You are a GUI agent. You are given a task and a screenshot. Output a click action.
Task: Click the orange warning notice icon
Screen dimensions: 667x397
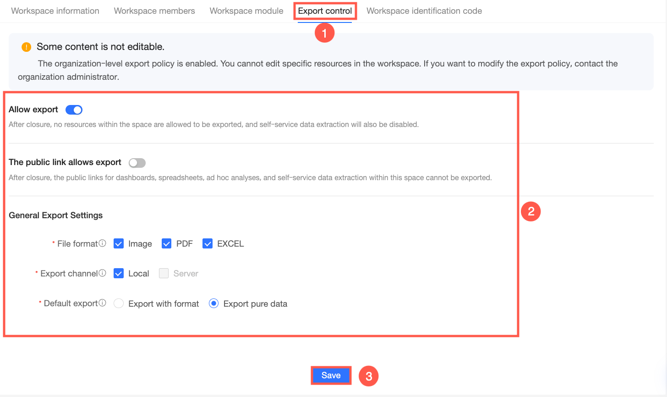(27, 47)
